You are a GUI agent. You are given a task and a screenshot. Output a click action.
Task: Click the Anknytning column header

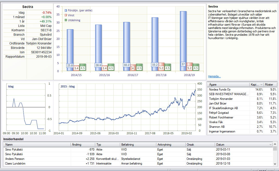171,145
